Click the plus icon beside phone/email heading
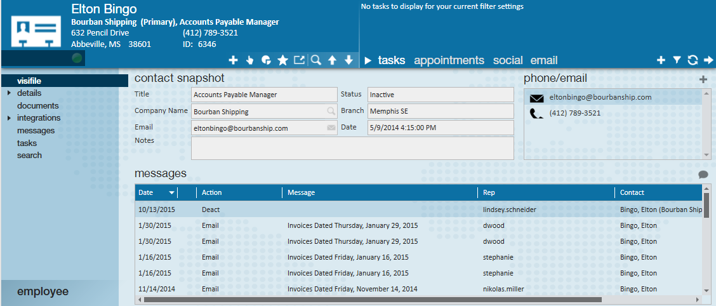The width and height of the screenshot is (716, 306). click(704, 80)
